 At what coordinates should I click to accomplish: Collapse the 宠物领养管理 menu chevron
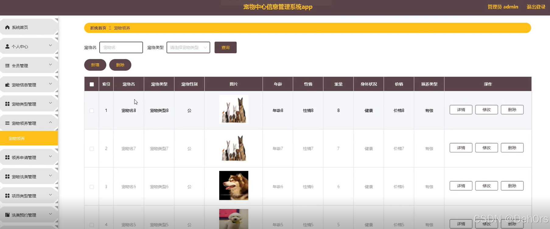point(51,122)
